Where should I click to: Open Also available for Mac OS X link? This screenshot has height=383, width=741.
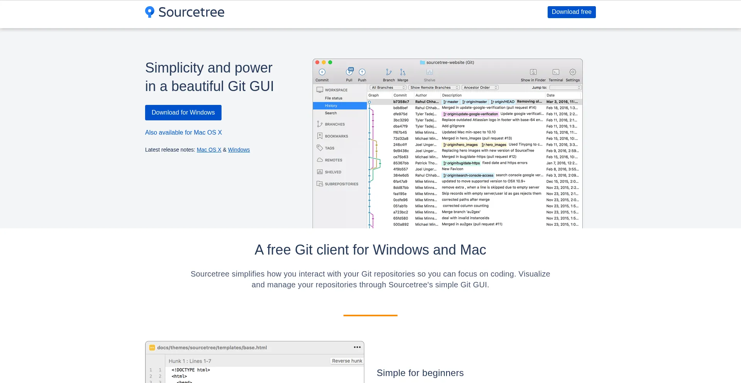point(183,132)
